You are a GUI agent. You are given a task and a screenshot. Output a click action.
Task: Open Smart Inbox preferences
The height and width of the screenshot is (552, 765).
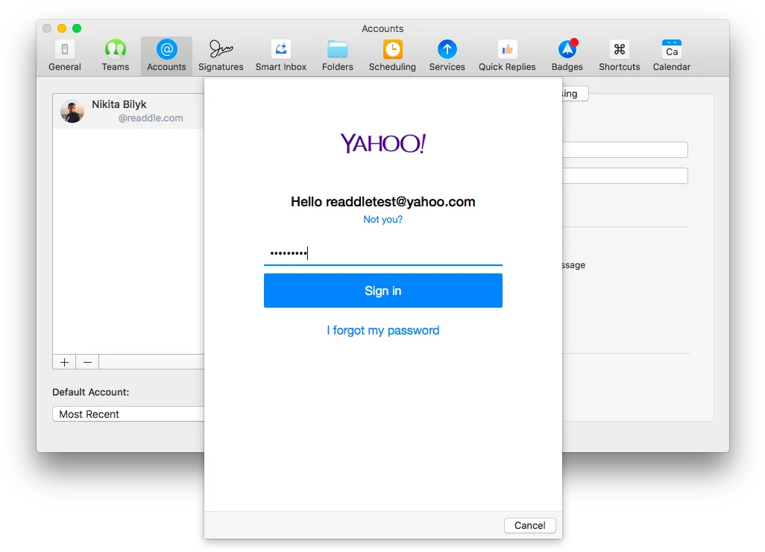[x=281, y=56]
